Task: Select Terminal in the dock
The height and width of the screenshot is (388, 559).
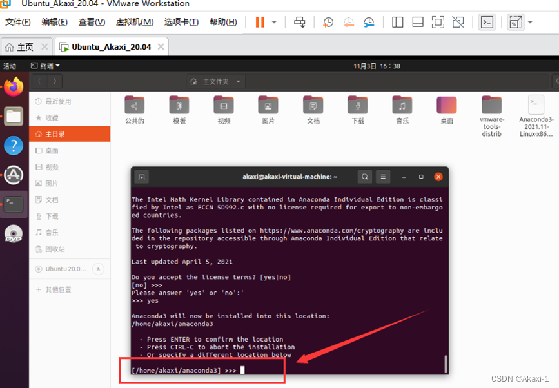Action: pyautogui.click(x=14, y=204)
